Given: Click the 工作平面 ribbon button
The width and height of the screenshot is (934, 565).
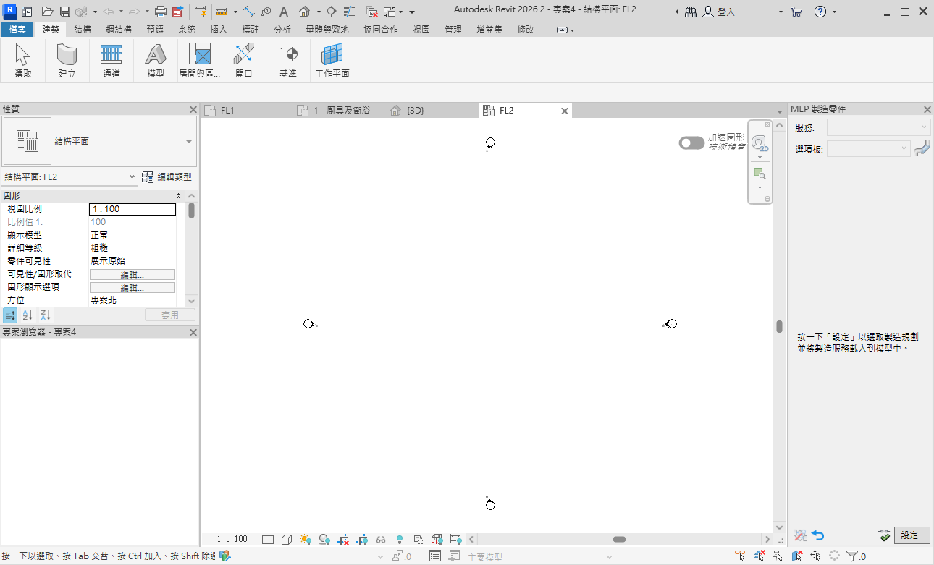Looking at the screenshot, I should [332, 61].
